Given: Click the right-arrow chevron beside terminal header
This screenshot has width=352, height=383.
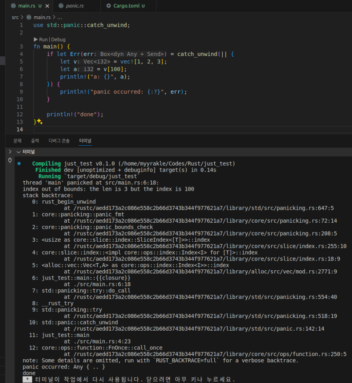Looking at the screenshot, I should (x=10, y=152).
